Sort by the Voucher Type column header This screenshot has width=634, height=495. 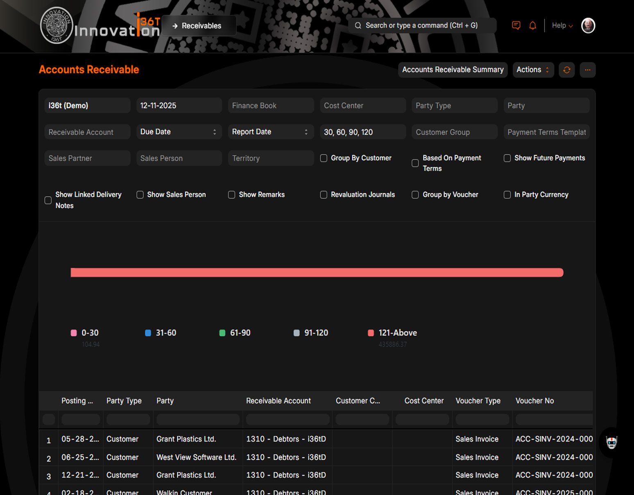pyautogui.click(x=478, y=401)
